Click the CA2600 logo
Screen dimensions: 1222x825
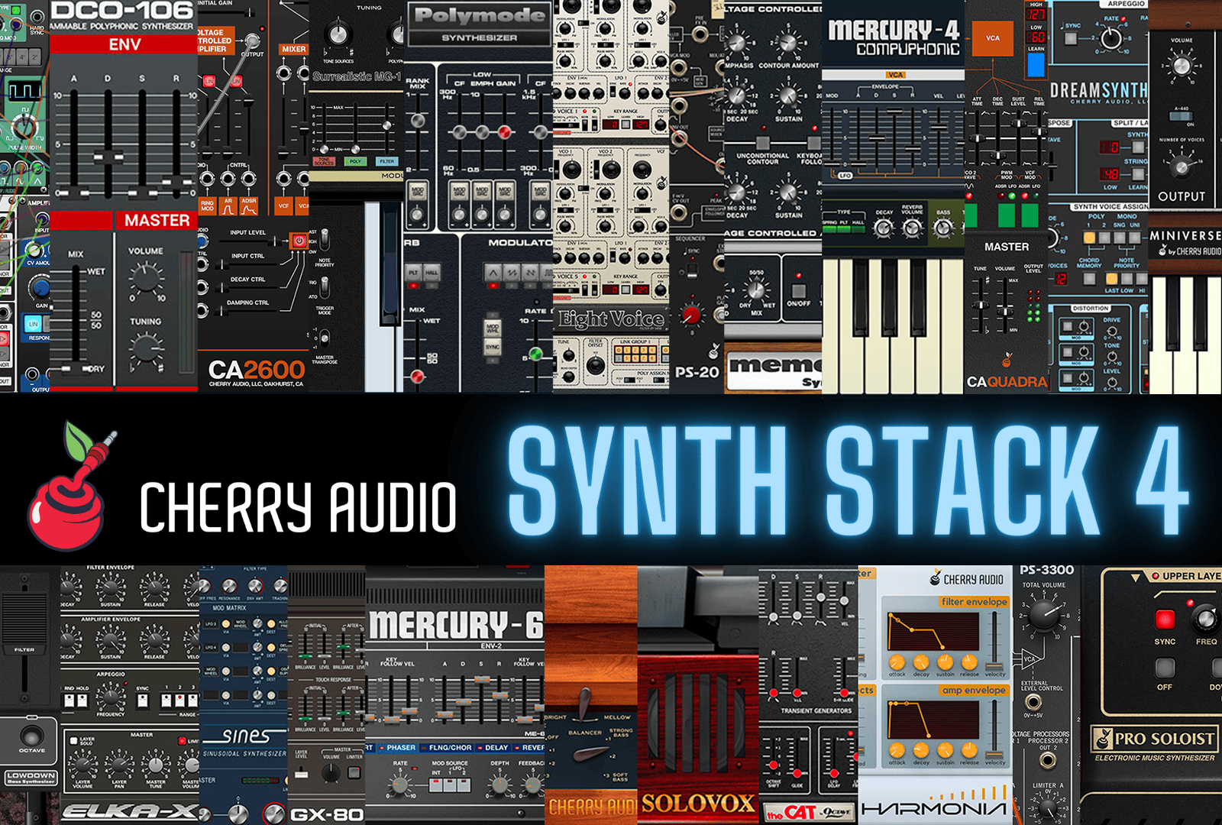[257, 370]
